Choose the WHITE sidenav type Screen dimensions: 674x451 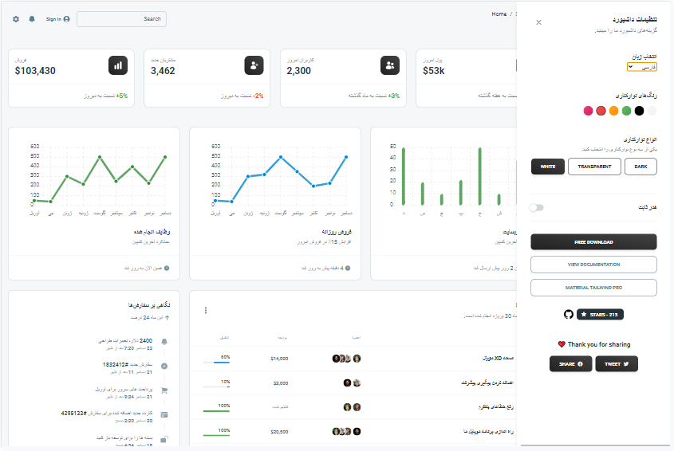pyautogui.click(x=548, y=167)
